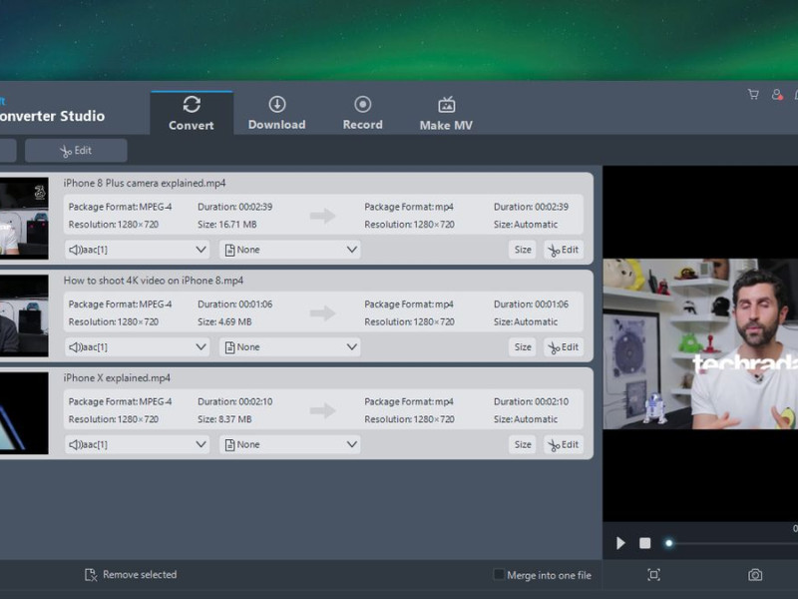Click Size button for iPhone 8 Plus video
798x599 pixels.
click(x=522, y=250)
